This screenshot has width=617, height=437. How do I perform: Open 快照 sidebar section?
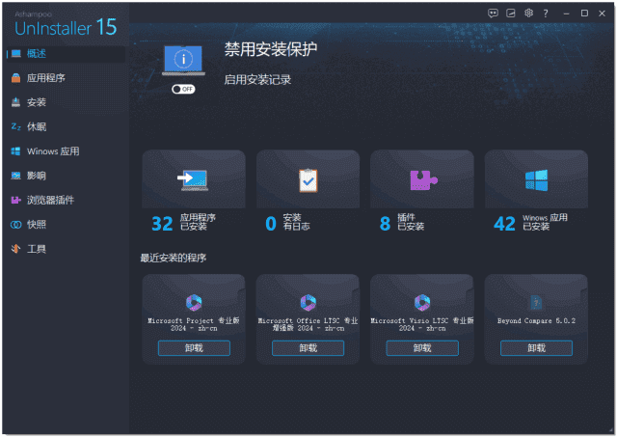pyautogui.click(x=37, y=225)
